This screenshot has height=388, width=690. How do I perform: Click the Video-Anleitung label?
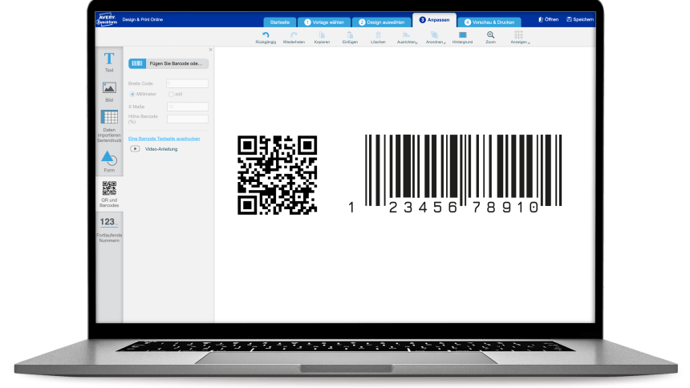point(161,149)
